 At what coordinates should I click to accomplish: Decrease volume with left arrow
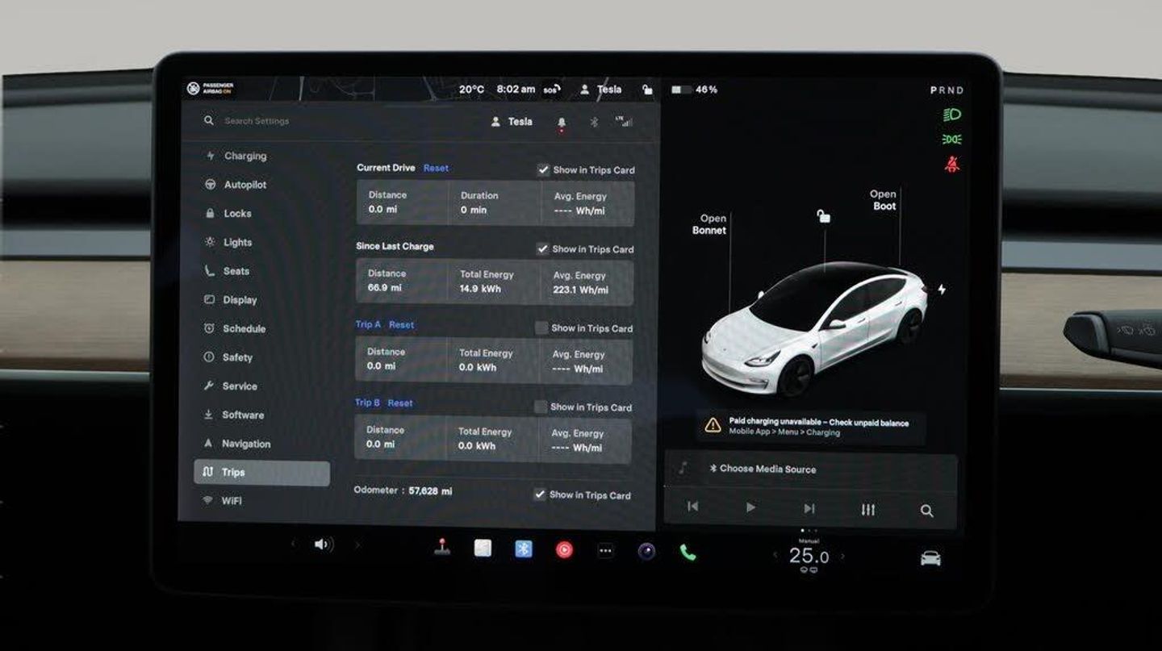point(293,545)
